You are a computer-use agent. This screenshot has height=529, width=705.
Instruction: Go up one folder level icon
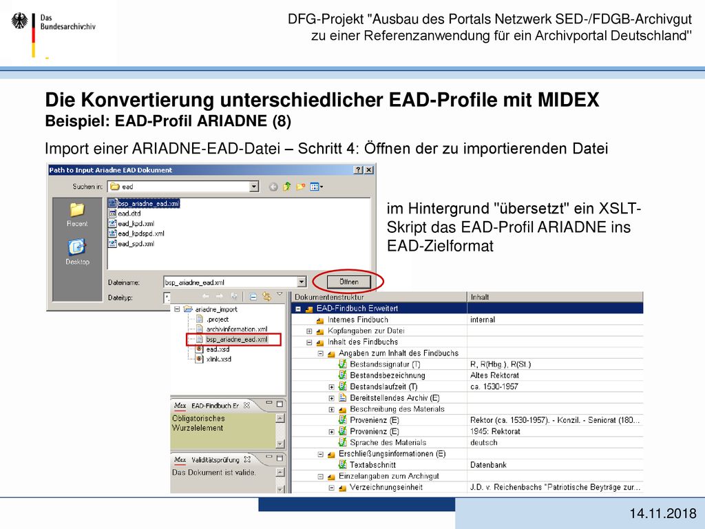(x=286, y=187)
